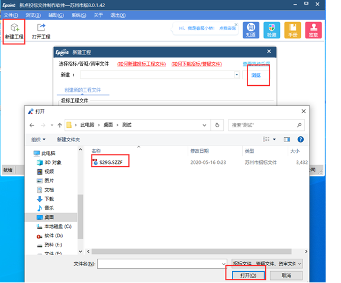
Task: Open the 文件(F) menu
Action: tap(11, 15)
